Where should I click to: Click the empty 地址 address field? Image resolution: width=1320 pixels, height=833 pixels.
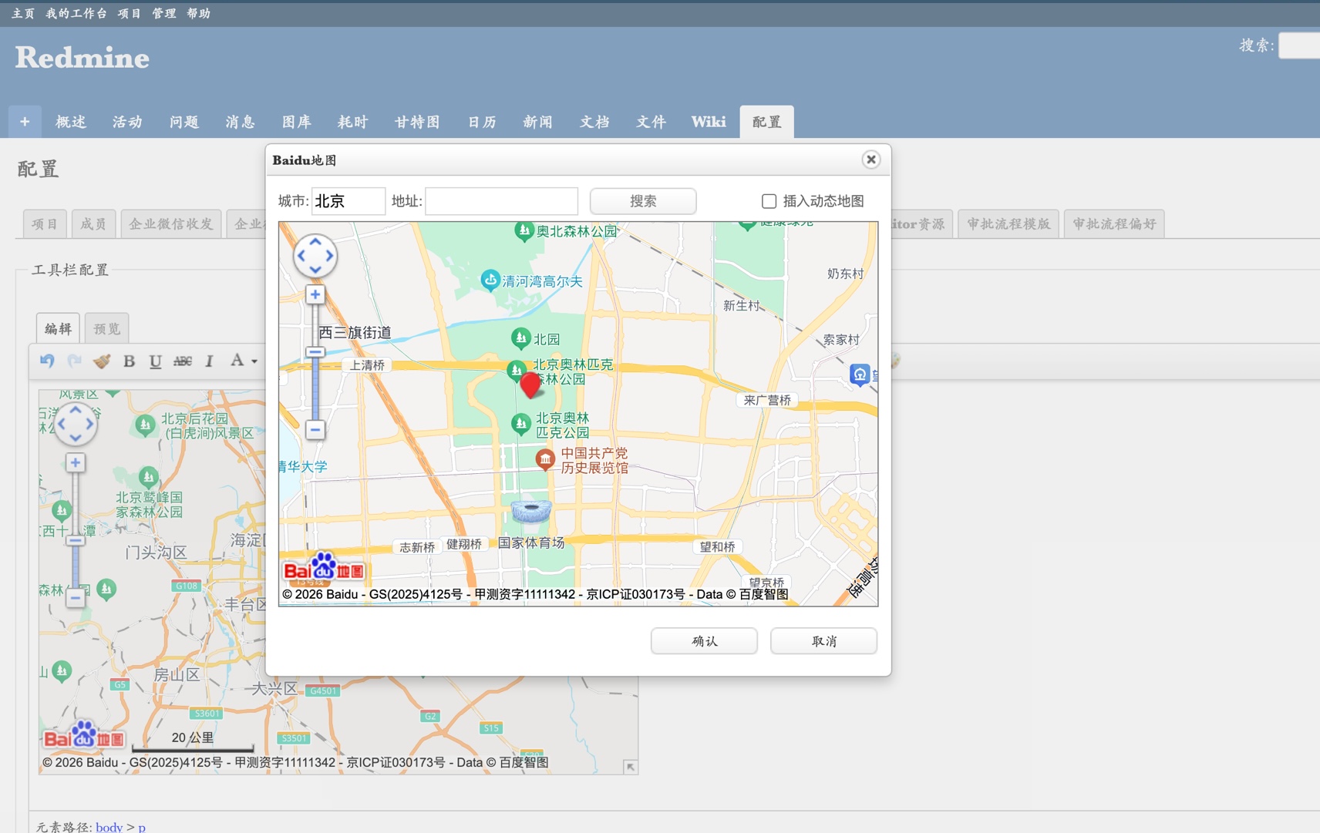pyautogui.click(x=501, y=201)
